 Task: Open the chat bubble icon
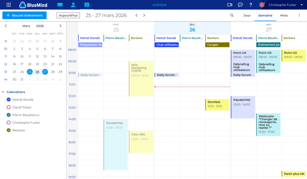(240, 4)
